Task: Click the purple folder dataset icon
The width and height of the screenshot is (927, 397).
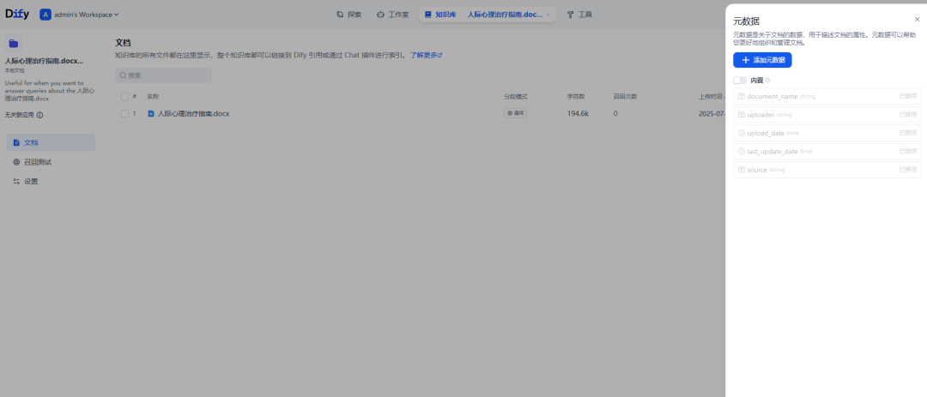Action: pos(14,43)
